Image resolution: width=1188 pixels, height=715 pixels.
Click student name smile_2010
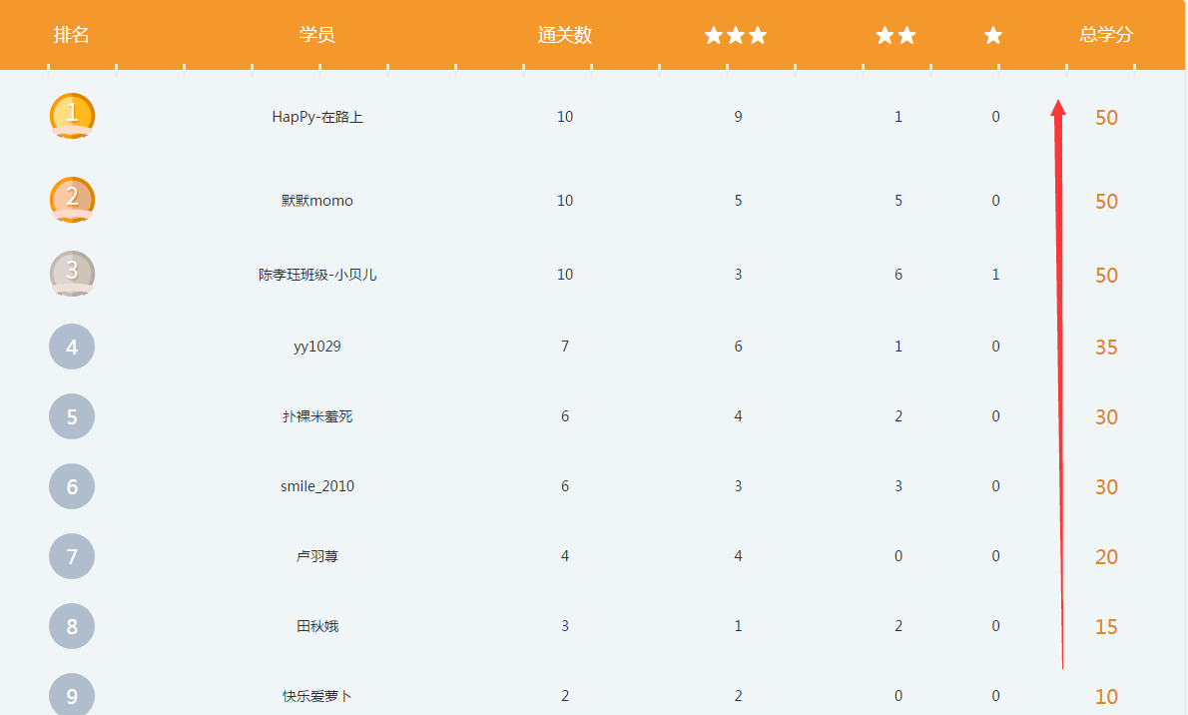[317, 486]
